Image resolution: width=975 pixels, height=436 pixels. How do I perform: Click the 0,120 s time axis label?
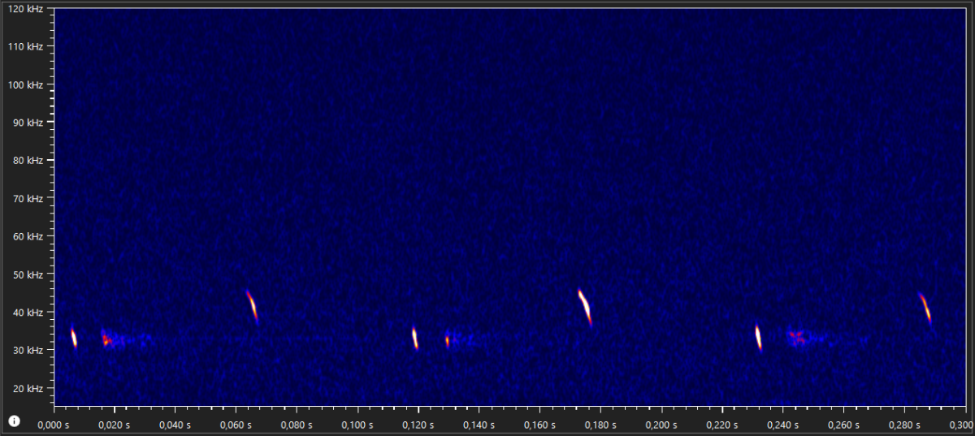(x=418, y=425)
